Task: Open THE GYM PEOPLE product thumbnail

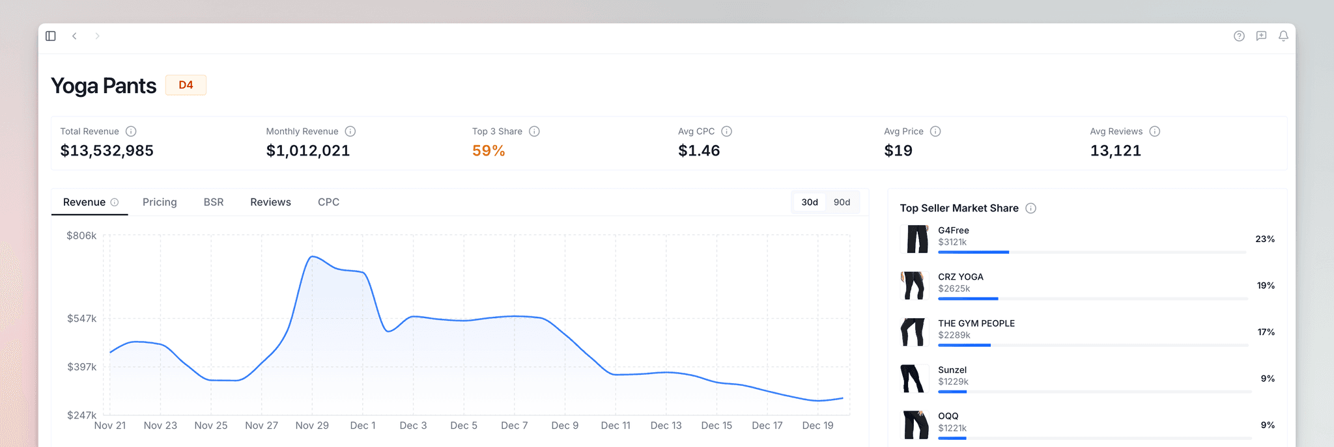Action: tap(915, 332)
